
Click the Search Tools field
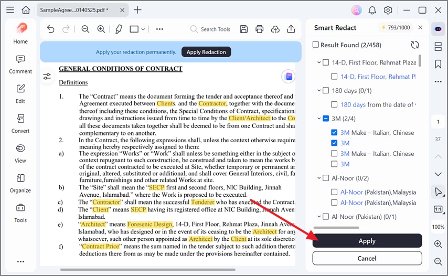(x=210, y=29)
